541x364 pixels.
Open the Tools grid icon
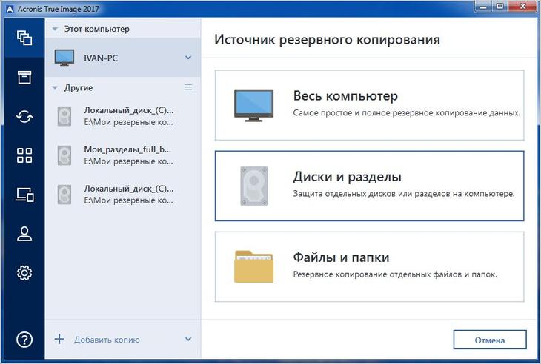pyautogui.click(x=24, y=155)
